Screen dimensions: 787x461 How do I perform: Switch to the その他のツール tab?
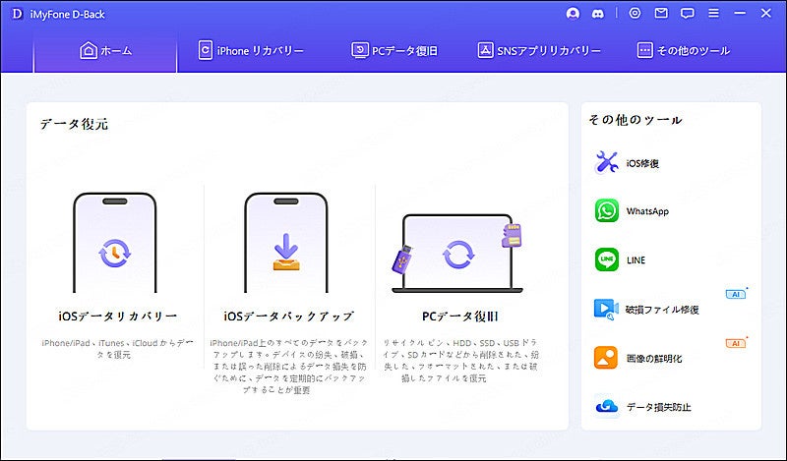pyautogui.click(x=683, y=51)
